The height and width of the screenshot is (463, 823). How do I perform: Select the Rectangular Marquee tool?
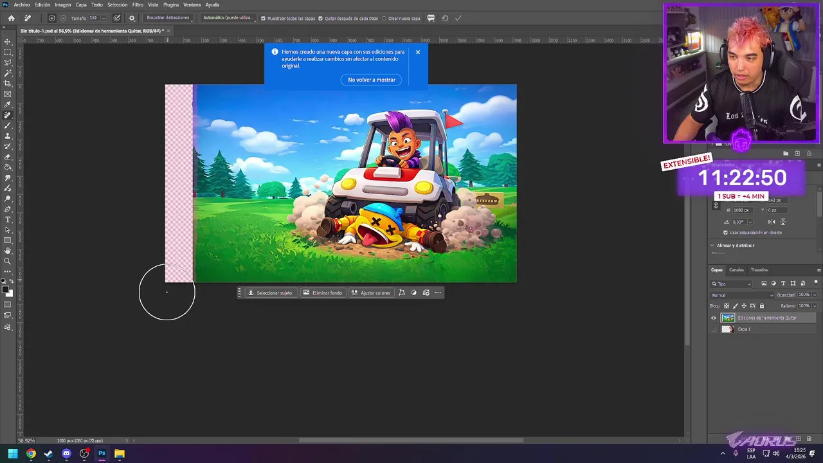[8, 52]
